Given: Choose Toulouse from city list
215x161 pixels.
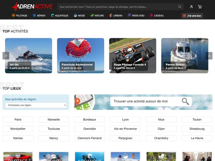Looking at the screenshot, I should click(x=54, y=129).
